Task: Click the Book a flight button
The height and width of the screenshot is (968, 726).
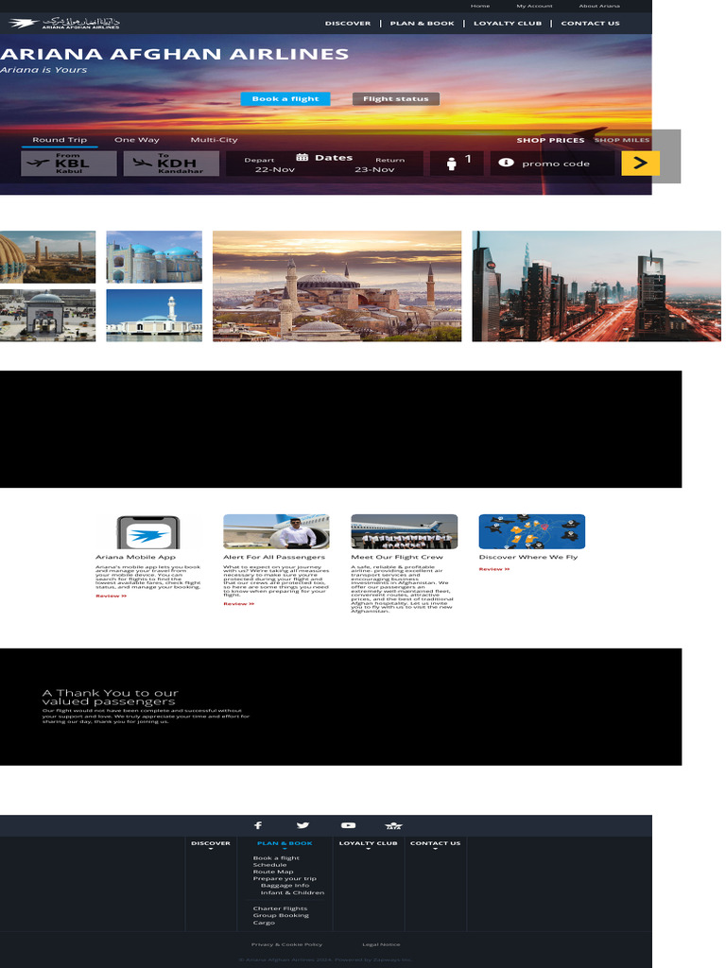Action: (285, 98)
